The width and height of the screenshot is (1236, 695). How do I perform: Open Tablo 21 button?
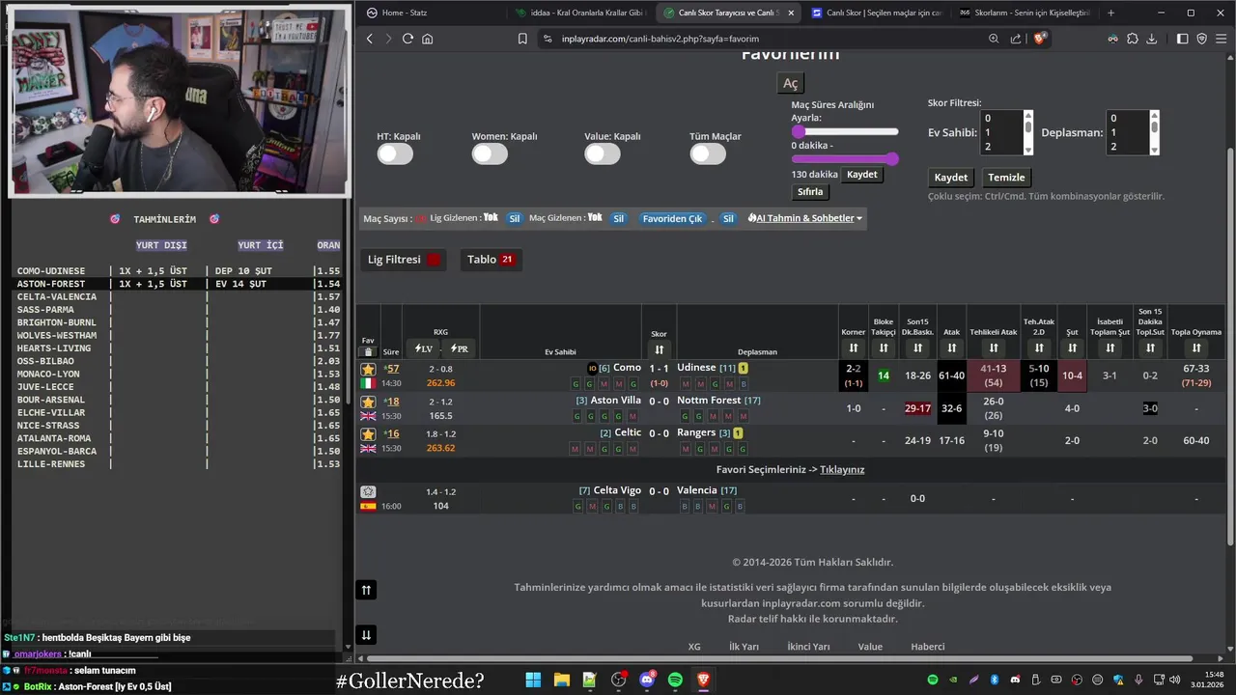[x=491, y=260]
